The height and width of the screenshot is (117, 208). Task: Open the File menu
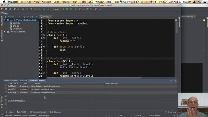pyautogui.click(x=23, y=2)
